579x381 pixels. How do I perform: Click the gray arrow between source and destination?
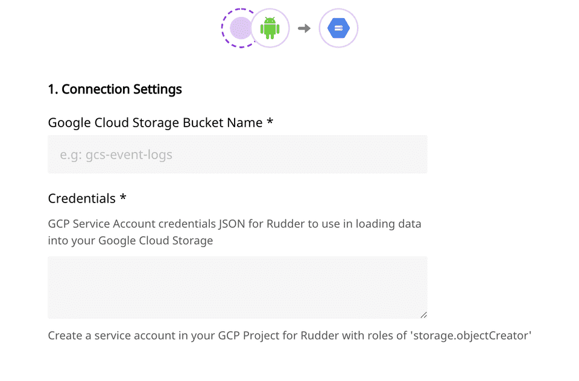coord(304,28)
